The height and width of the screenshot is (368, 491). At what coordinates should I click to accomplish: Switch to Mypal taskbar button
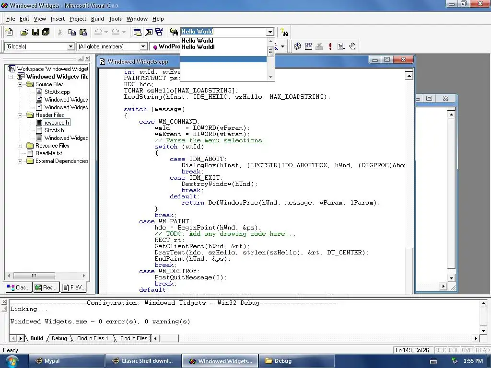coord(66,361)
